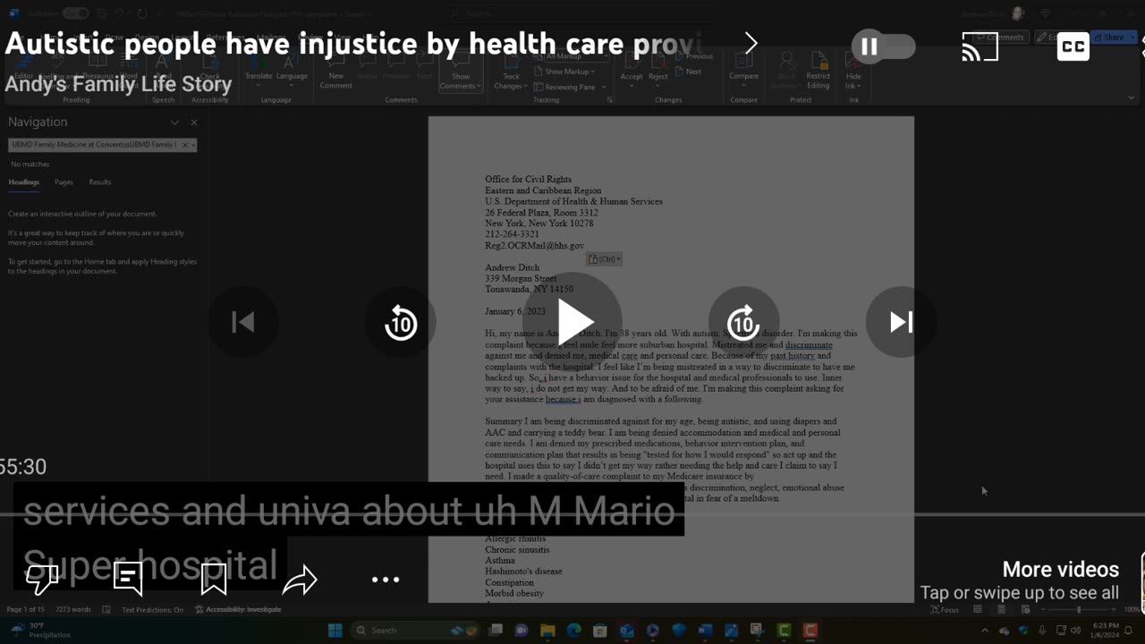This screenshot has height=644, width=1145.
Task: Open the Reviewing Pane dropdown
Action: coord(570,87)
